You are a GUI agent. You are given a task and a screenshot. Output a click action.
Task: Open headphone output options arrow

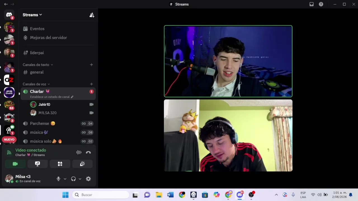(x=80, y=179)
